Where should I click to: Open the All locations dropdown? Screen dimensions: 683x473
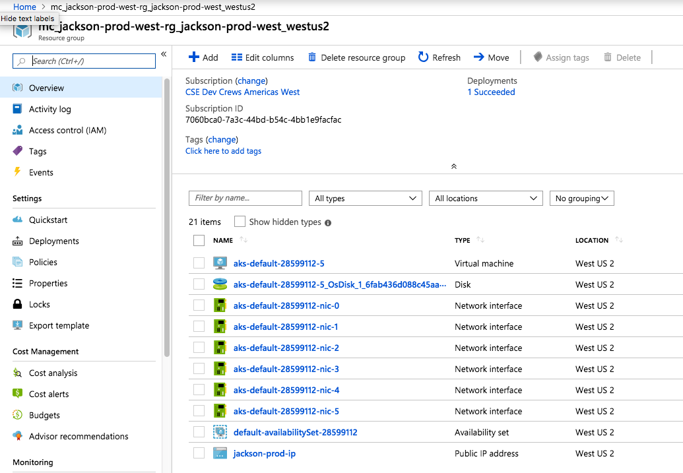coord(486,198)
